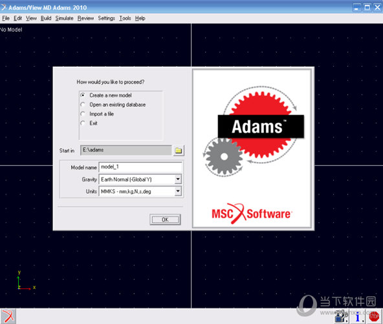The width and height of the screenshot is (383, 324).
Task: Select the Exit radio option
Action: coord(83,123)
